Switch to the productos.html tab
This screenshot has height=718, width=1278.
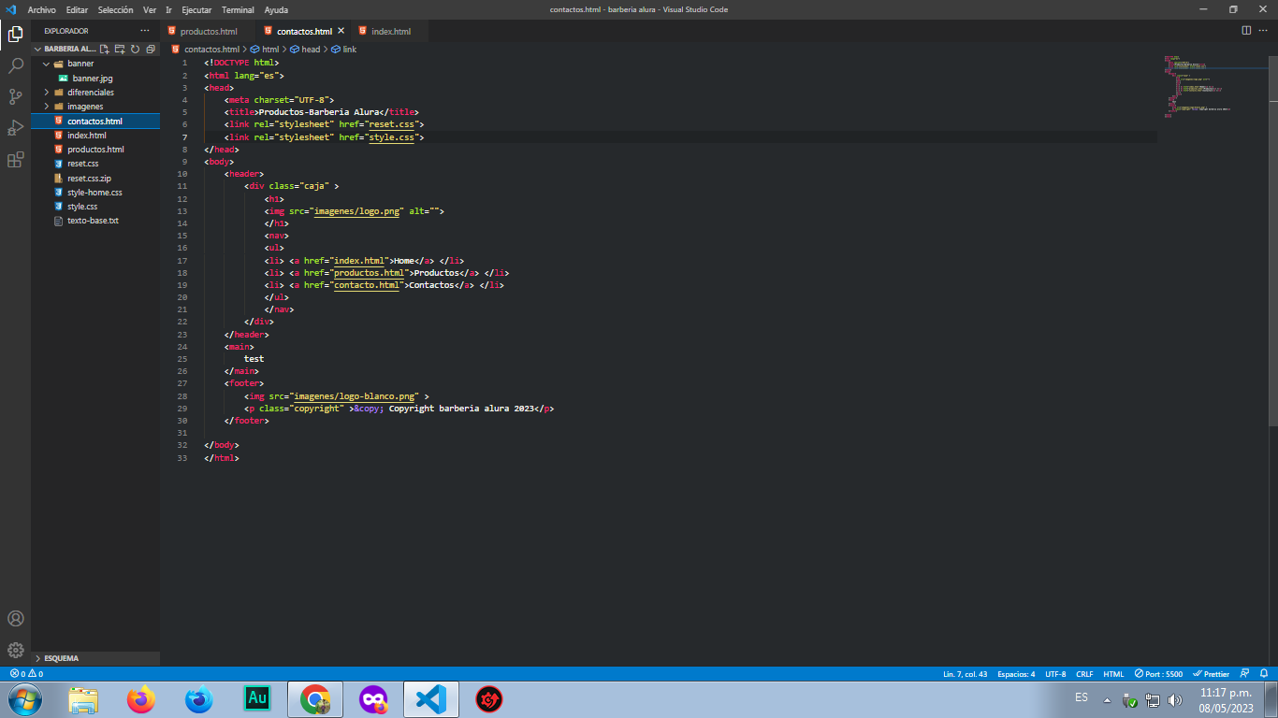pyautogui.click(x=208, y=31)
